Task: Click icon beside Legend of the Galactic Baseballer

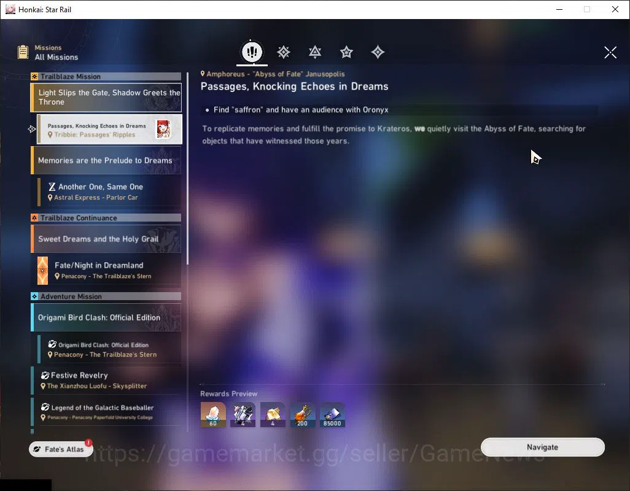Action: coord(45,407)
